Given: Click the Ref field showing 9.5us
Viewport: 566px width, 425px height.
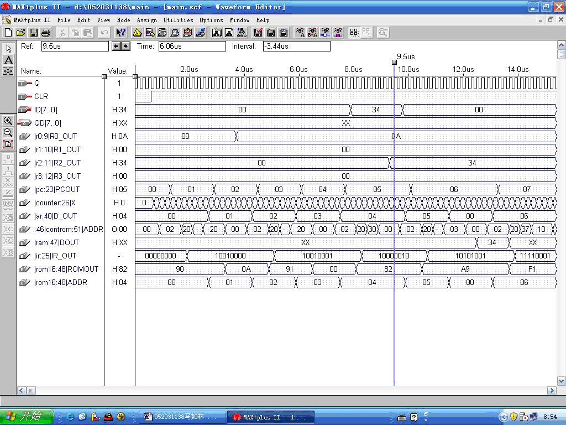Looking at the screenshot, I should click(x=75, y=46).
